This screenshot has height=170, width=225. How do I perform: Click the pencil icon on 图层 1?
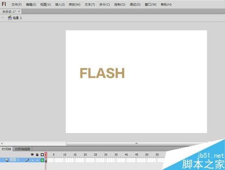[27, 160]
